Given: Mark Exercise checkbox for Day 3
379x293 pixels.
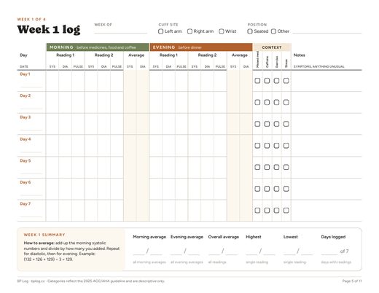Looking at the screenshot, I should tap(276, 124).
